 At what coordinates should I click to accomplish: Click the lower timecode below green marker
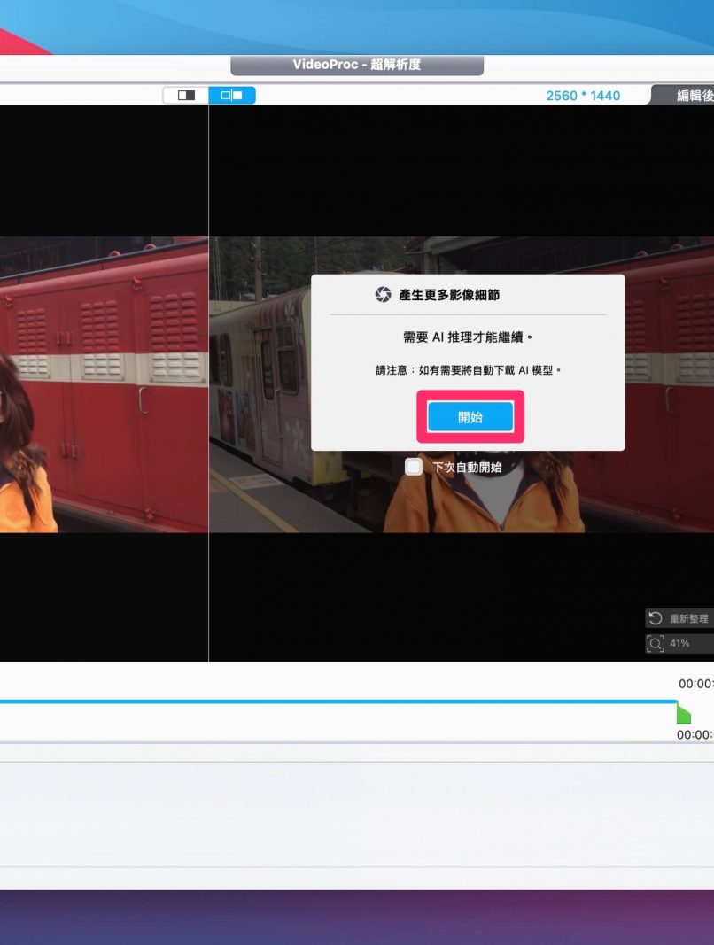695,734
